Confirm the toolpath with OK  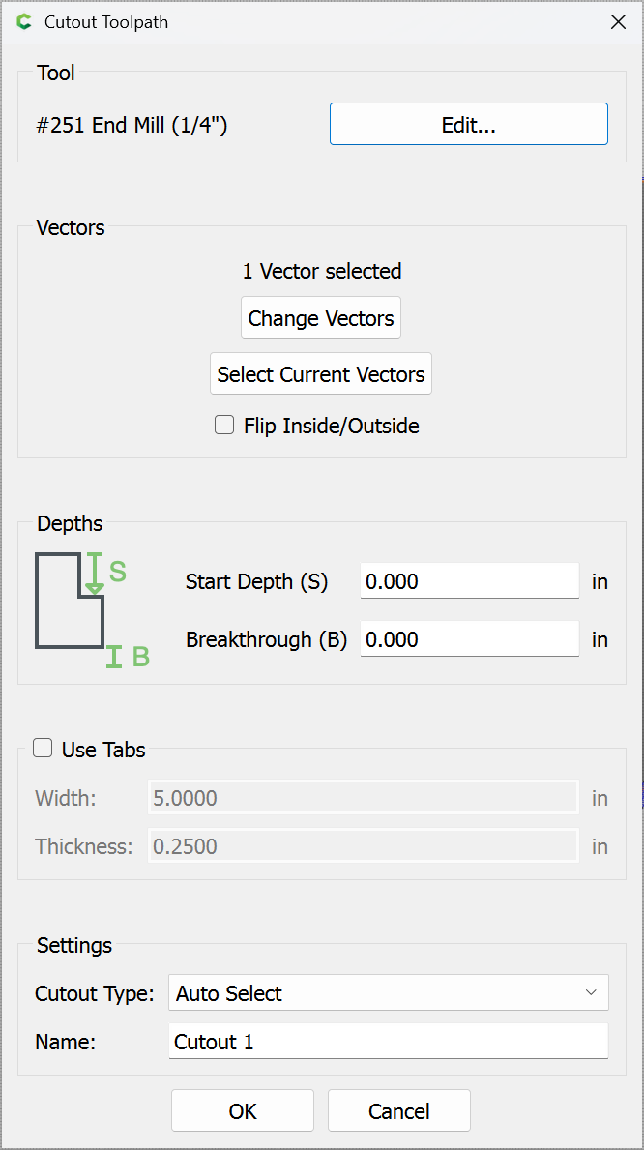pos(243,1111)
